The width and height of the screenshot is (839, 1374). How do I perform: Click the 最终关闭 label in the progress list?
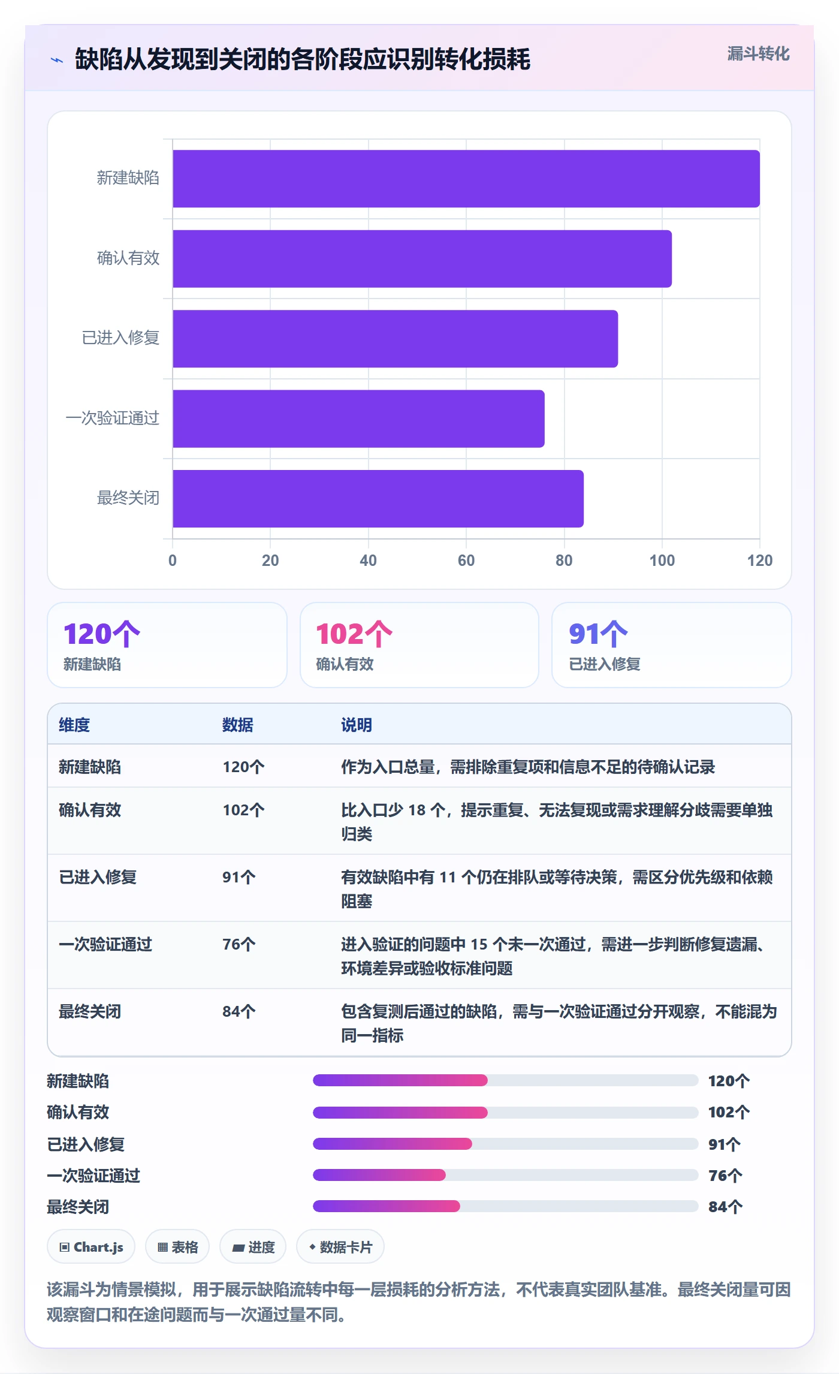78,1207
